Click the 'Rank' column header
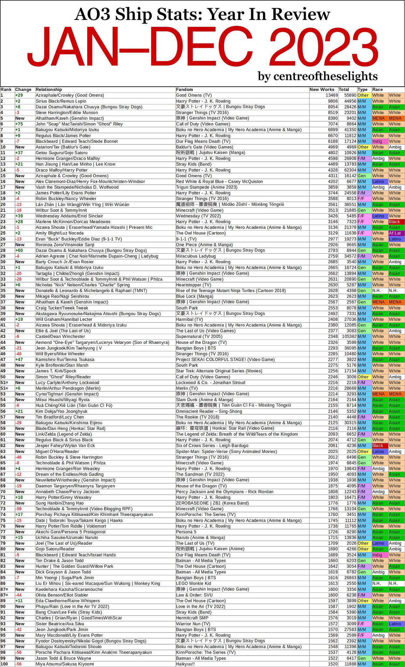405x667 pixels. [6, 90]
